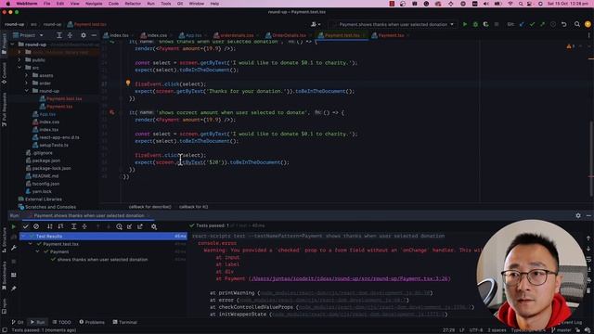Screen dimensions: 594x334
Task: Collapse the round-up root folder
Action: (x=12, y=45)
